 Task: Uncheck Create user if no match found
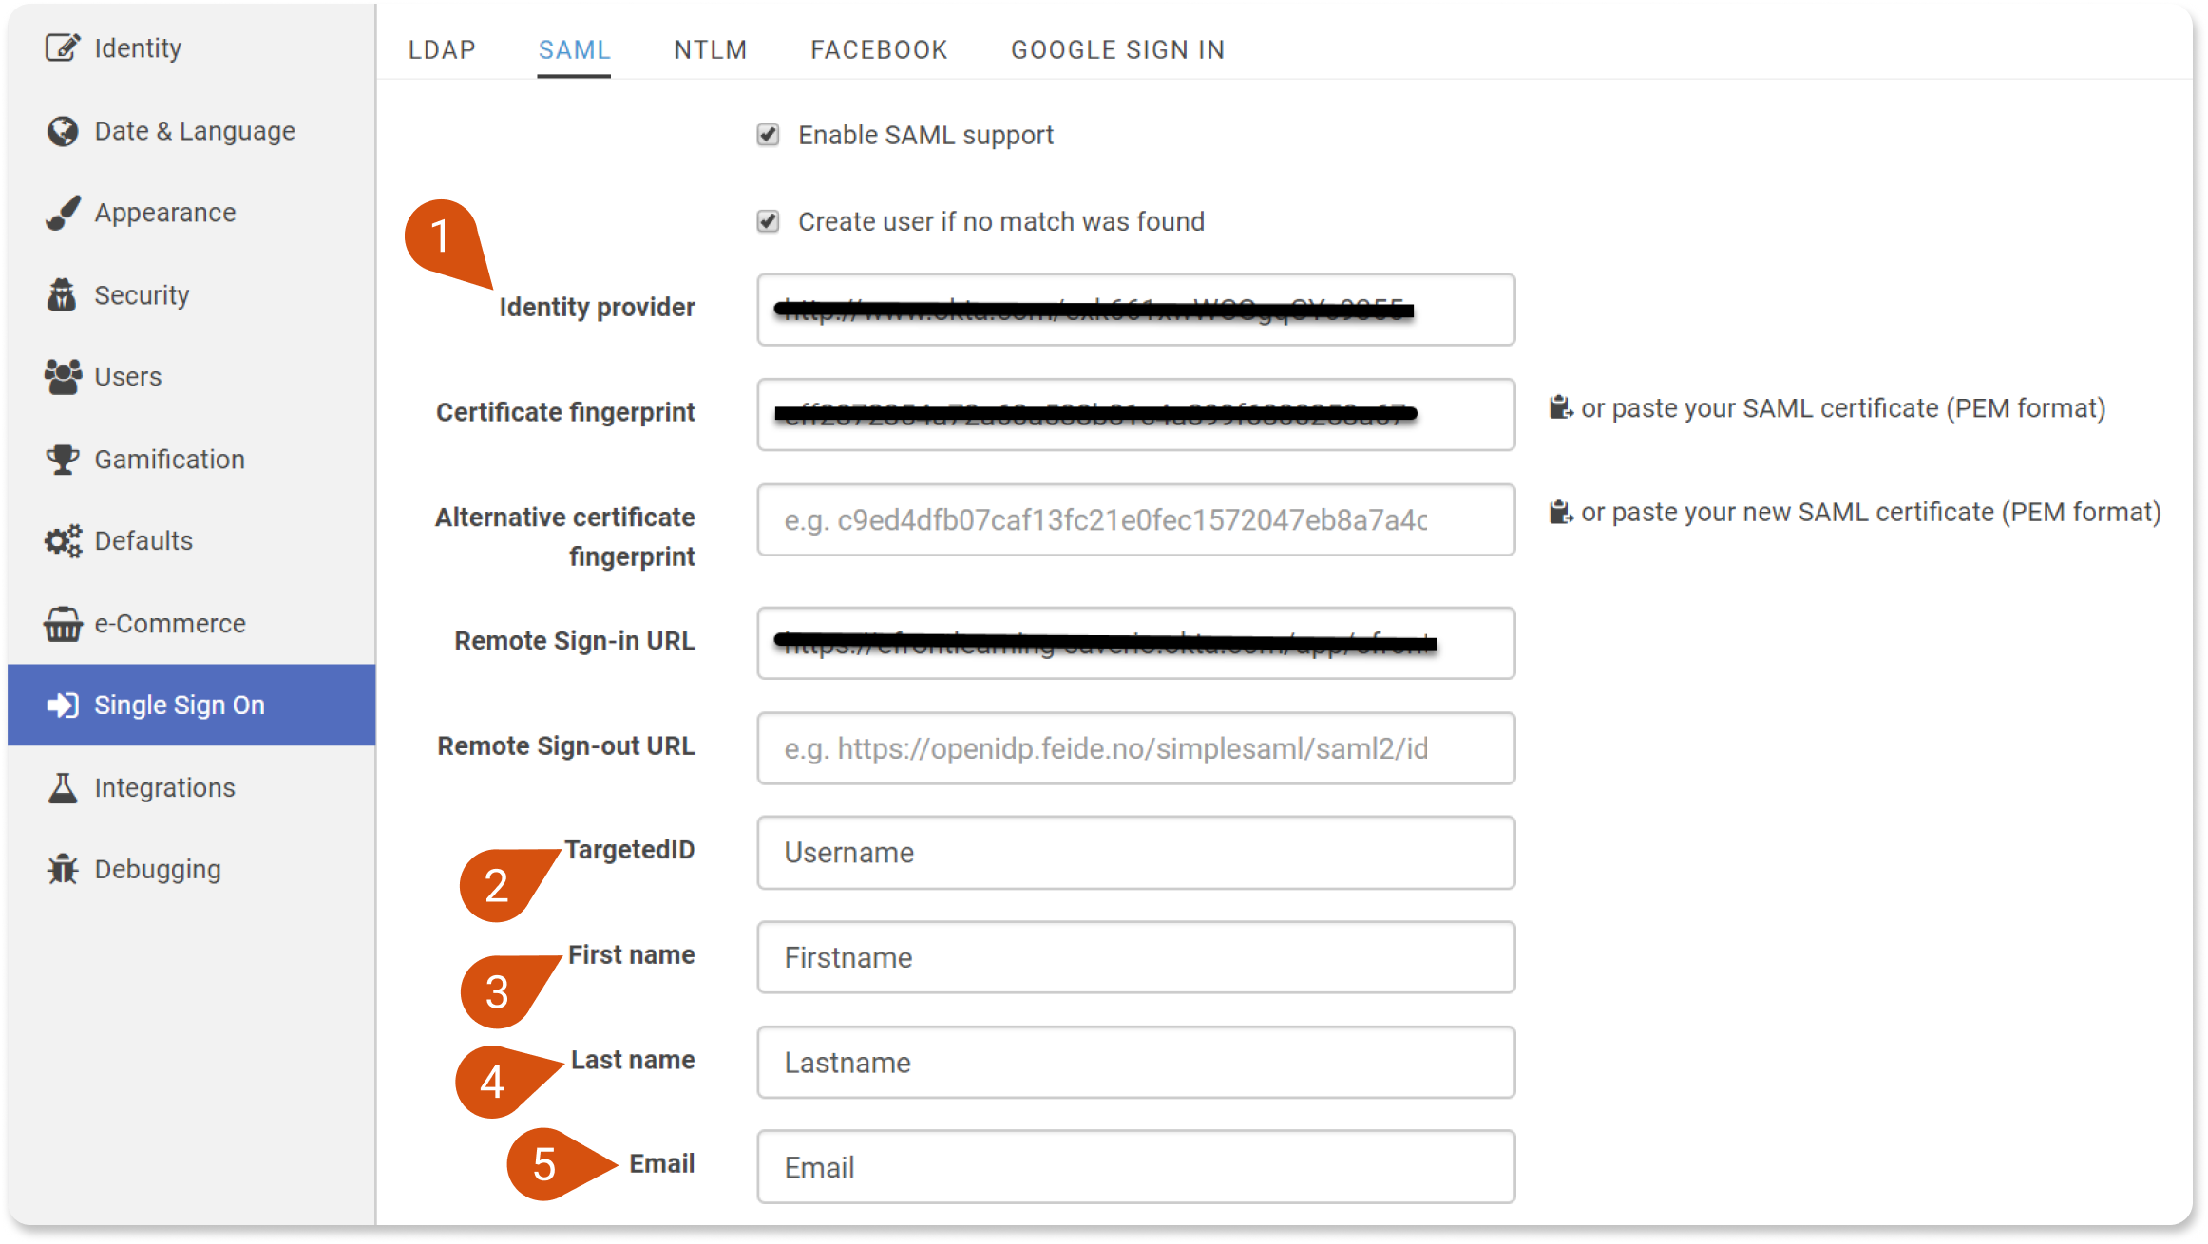tap(768, 221)
